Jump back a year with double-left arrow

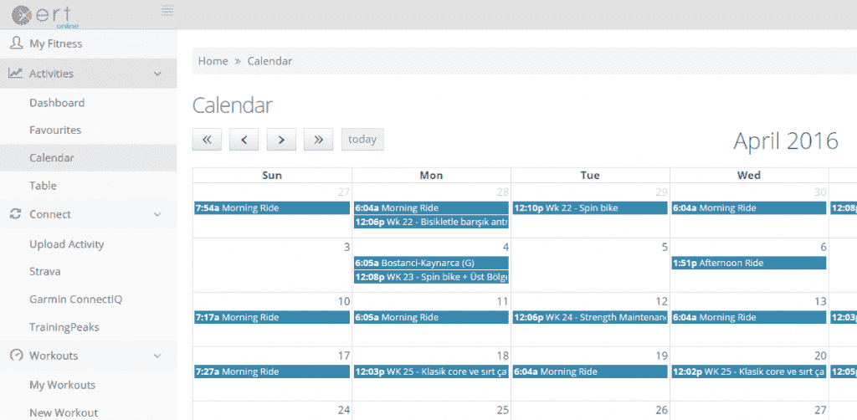pyautogui.click(x=207, y=140)
